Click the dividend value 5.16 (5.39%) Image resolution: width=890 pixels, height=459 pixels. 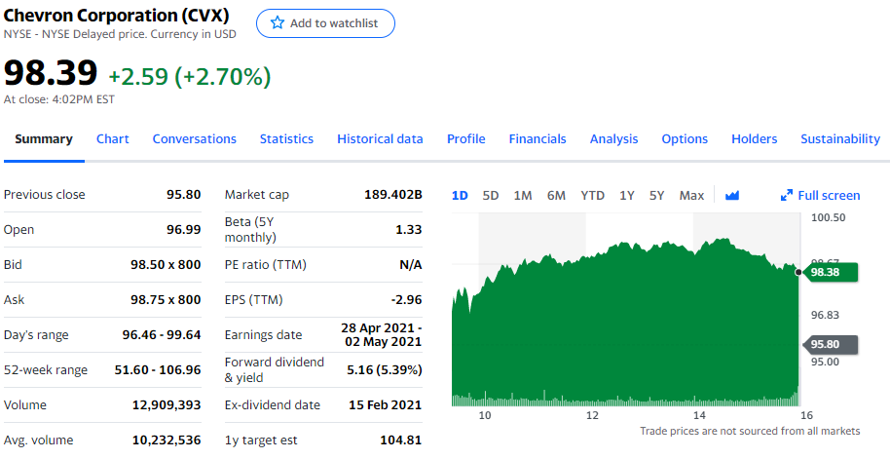pyautogui.click(x=385, y=369)
